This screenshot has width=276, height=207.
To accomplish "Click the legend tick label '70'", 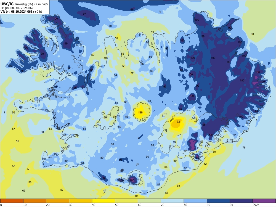I will coord(163,205).
